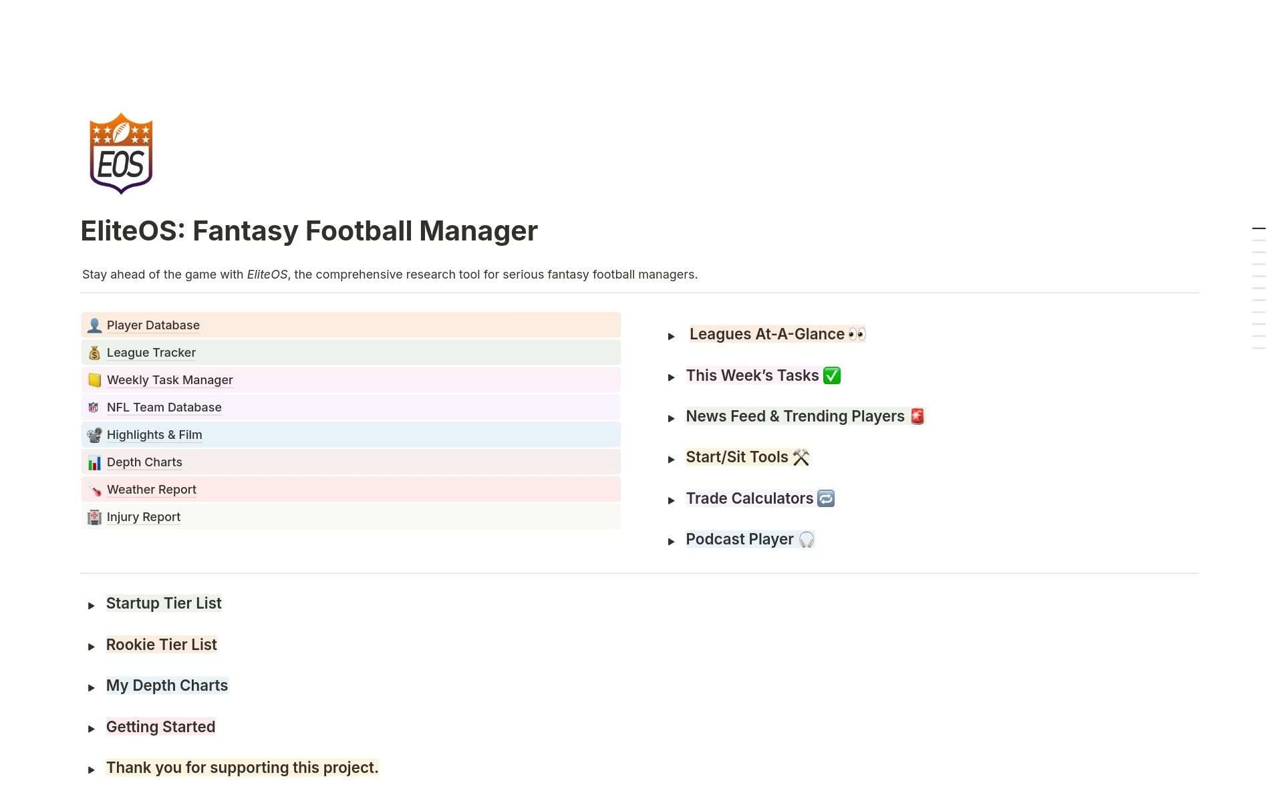Click the EliteOS: Fantasy Football Manager title
The height and width of the screenshot is (801, 1283).
(309, 231)
